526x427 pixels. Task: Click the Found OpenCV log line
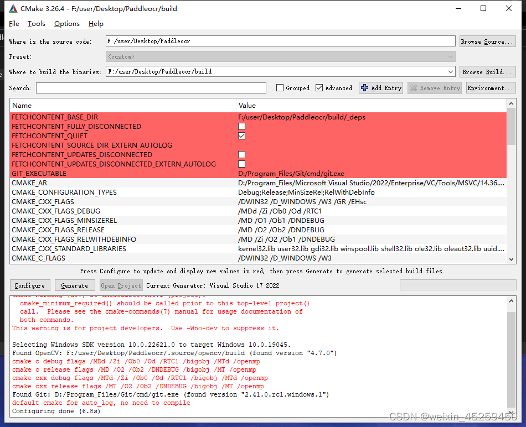tap(174, 353)
